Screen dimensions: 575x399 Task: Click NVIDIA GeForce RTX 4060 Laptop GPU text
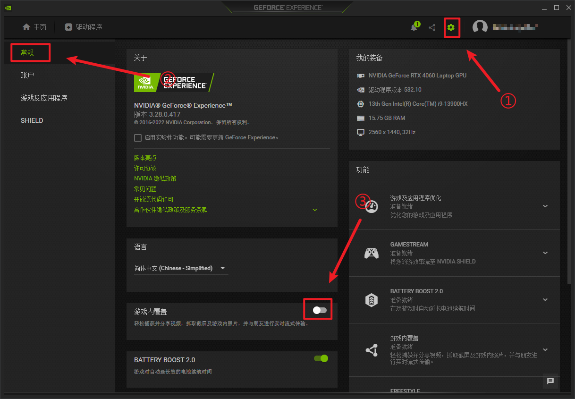point(418,76)
